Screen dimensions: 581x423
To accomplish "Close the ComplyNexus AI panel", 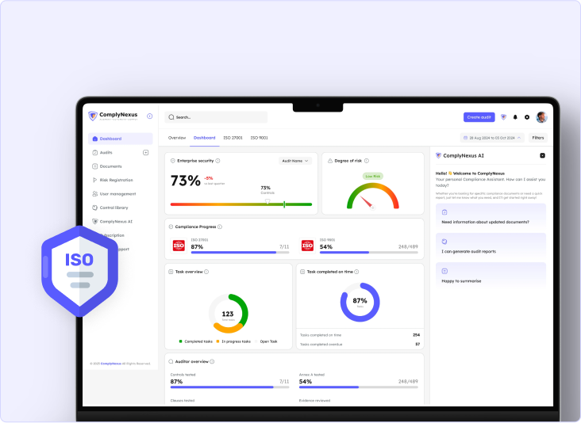I will tap(542, 155).
